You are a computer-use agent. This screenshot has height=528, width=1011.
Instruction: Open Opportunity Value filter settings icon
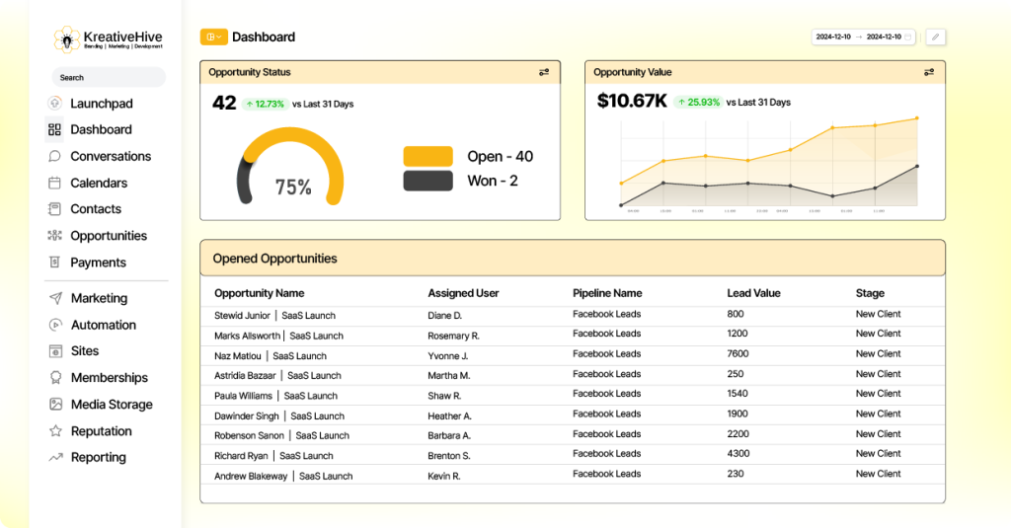coord(928,72)
